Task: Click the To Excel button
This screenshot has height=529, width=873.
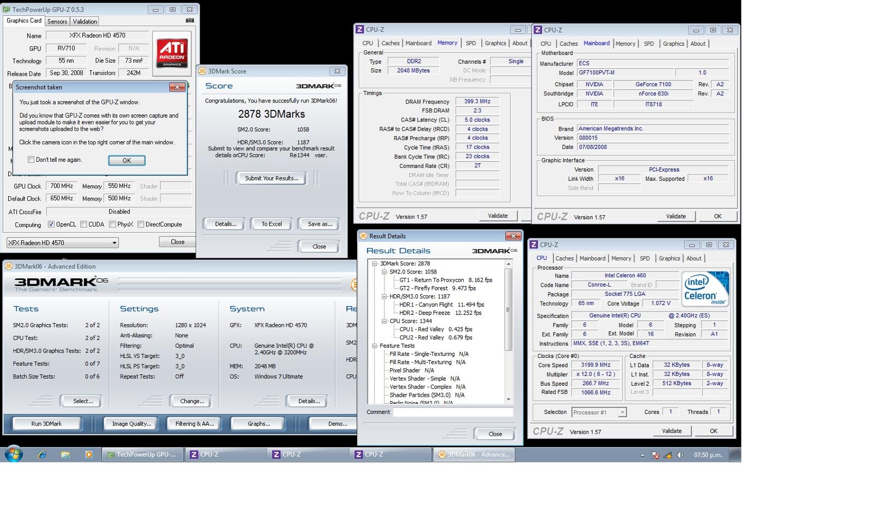Action: (271, 224)
